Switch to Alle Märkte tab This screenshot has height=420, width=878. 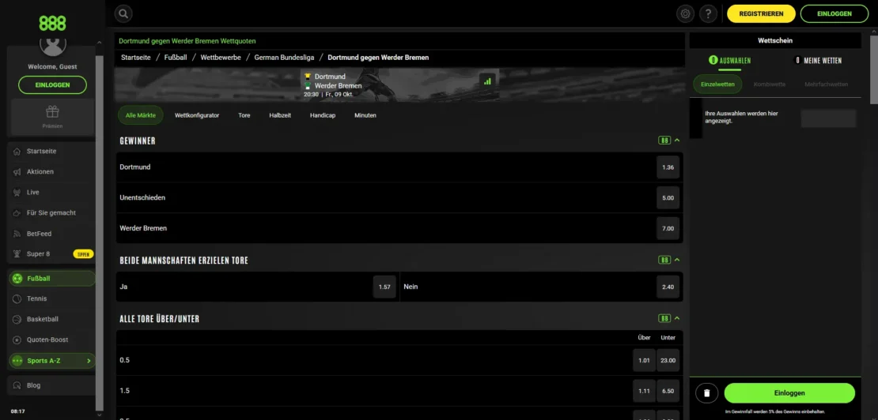click(141, 115)
